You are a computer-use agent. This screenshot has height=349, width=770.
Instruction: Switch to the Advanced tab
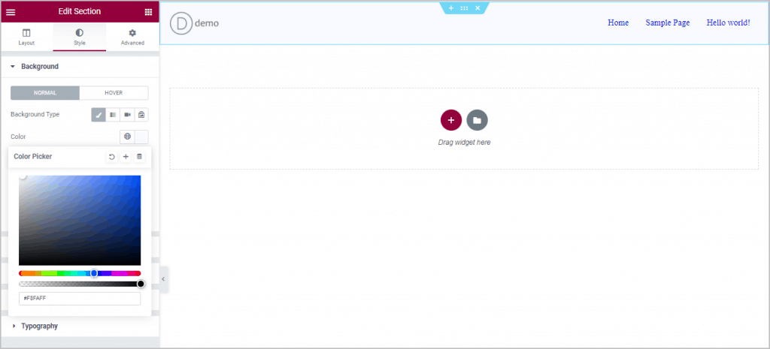pyautogui.click(x=132, y=38)
